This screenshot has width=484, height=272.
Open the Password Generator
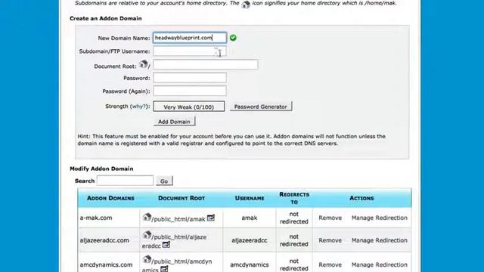point(260,107)
